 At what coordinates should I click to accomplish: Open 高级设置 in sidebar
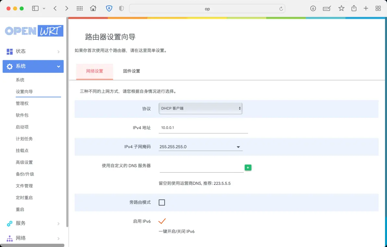click(24, 163)
